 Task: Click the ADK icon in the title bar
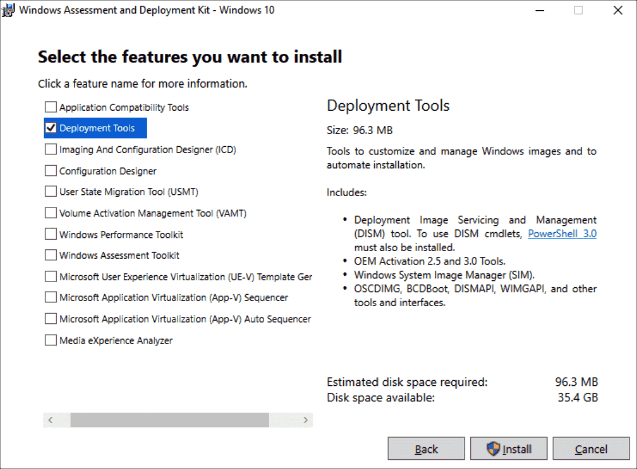coord(8,10)
